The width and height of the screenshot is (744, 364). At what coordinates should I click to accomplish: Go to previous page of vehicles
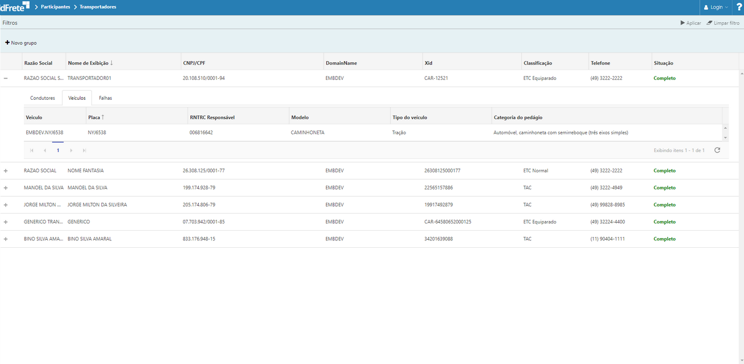click(x=45, y=150)
